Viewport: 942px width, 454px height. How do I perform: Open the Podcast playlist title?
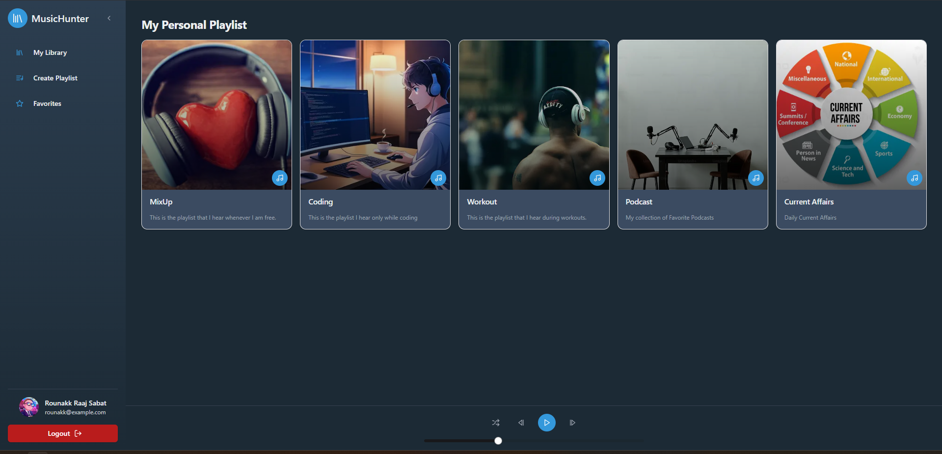(639, 202)
